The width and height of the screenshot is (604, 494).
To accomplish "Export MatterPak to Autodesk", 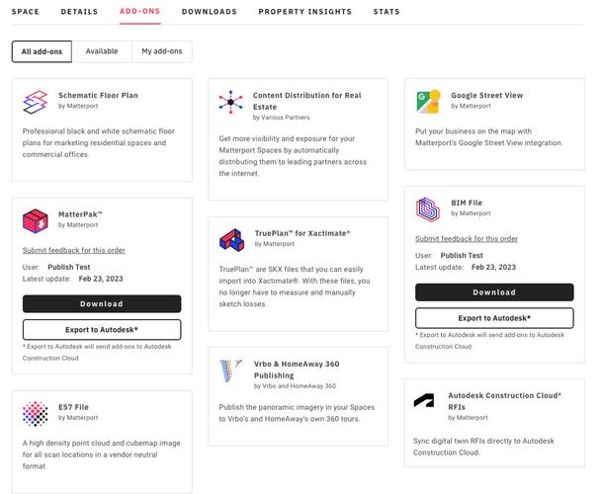I will click(x=102, y=330).
